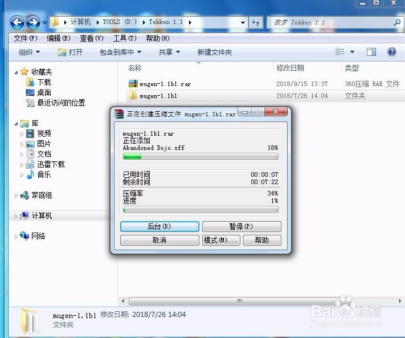Open recent pages dropdown beside nav arrows
Screen dimensions: 405x338
(44, 23)
